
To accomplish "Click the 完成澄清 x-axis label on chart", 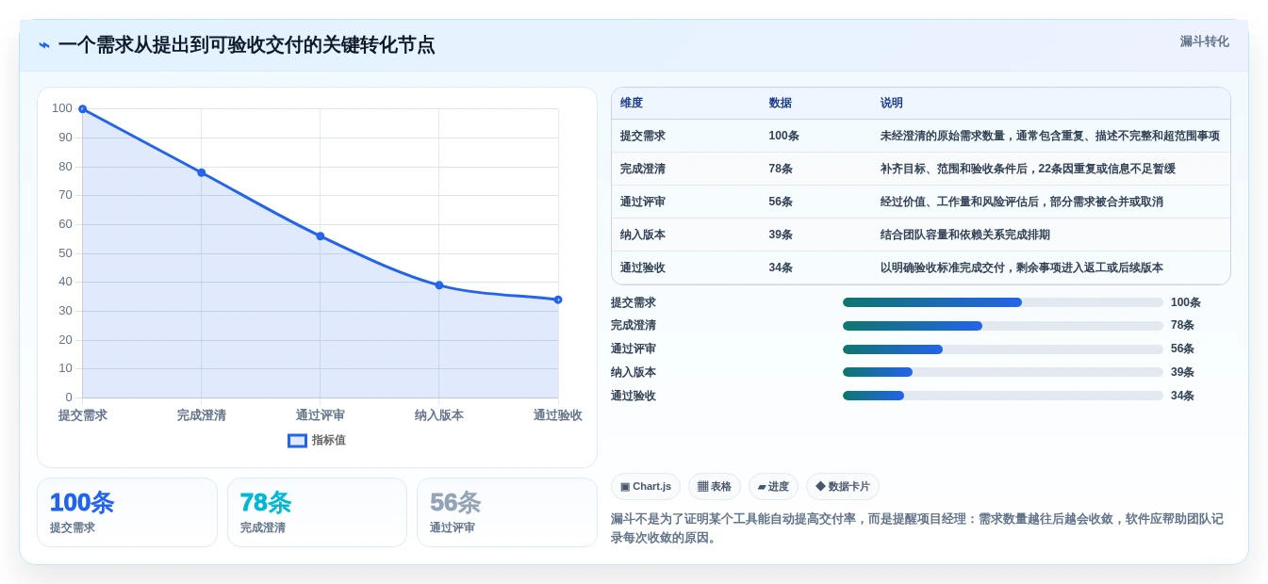I will coord(202,415).
